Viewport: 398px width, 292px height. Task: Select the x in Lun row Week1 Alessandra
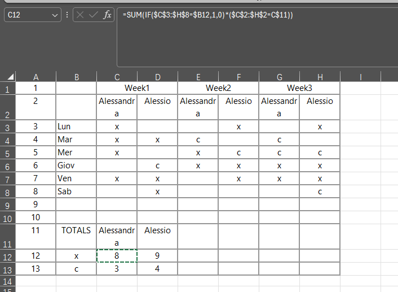(x=117, y=127)
